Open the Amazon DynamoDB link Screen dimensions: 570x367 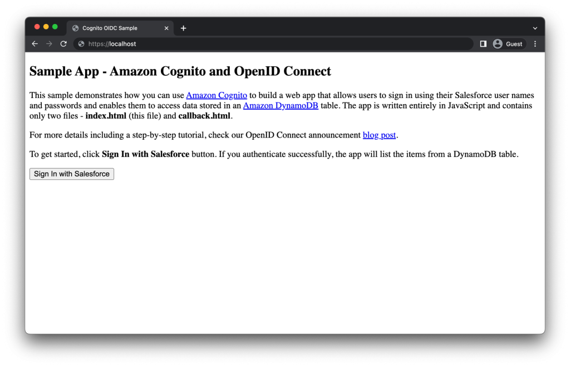tap(281, 105)
